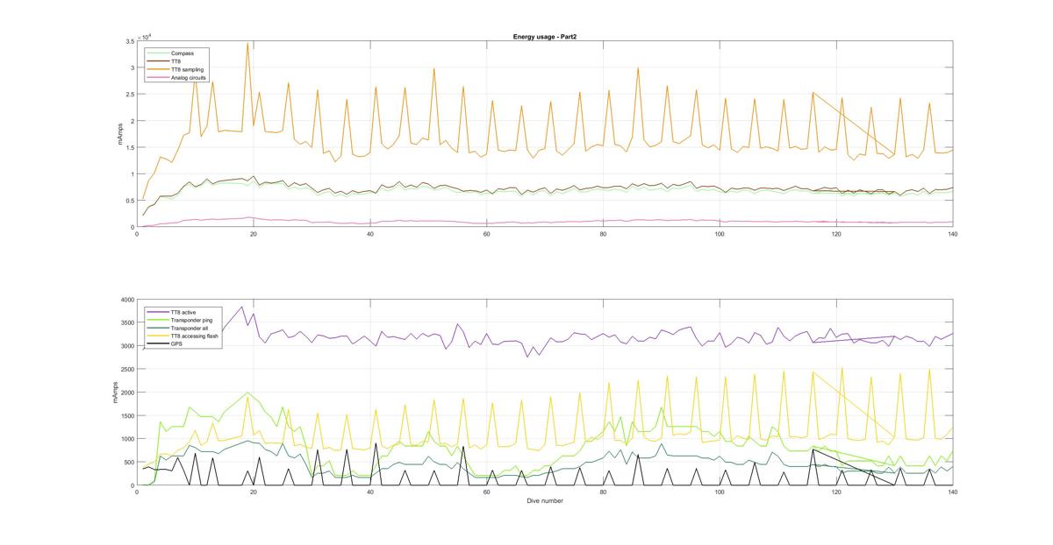Click the '140' x-axis tick under top chart

(952, 234)
